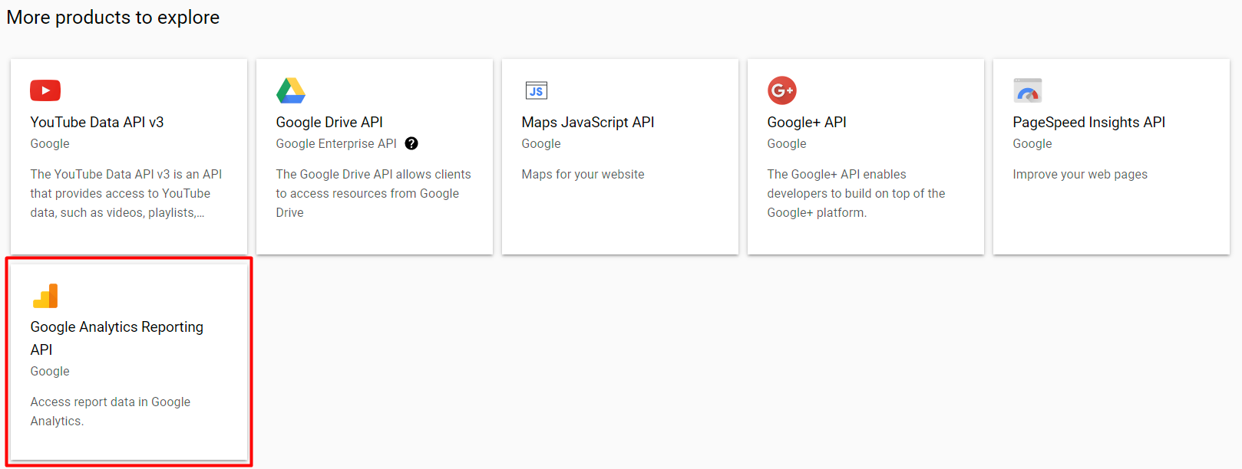Click the red Google+ logo icon
The width and height of the screenshot is (1242, 469).
point(781,90)
